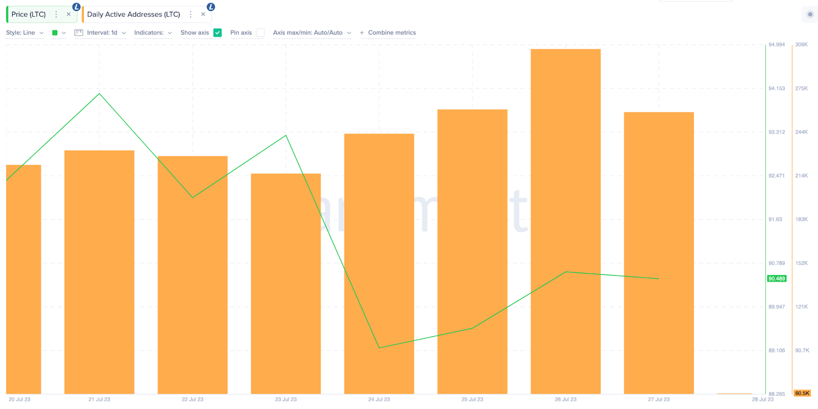Image resolution: width=818 pixels, height=409 pixels.
Task: Remove the Price (LTC) metric
Action: pos(69,14)
